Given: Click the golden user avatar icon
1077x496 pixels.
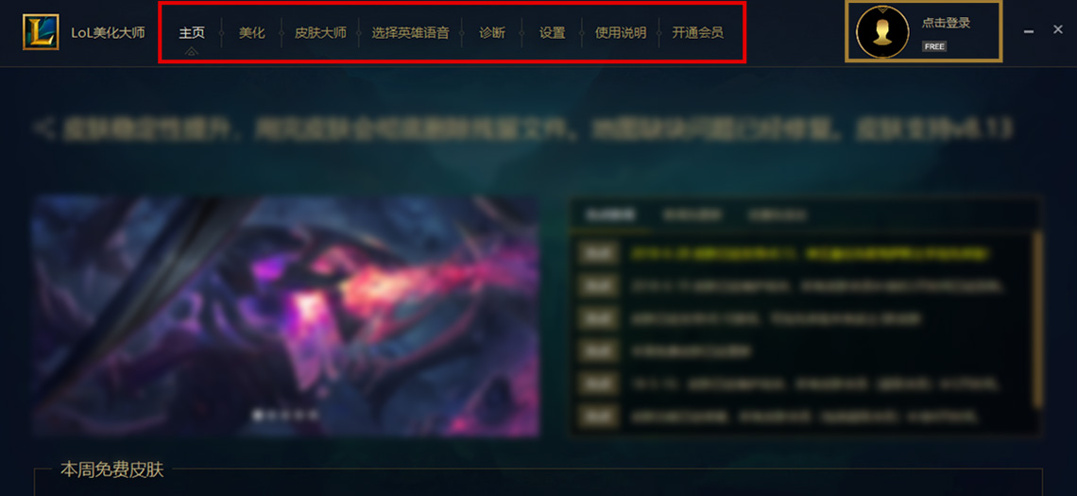Looking at the screenshot, I should [x=882, y=31].
